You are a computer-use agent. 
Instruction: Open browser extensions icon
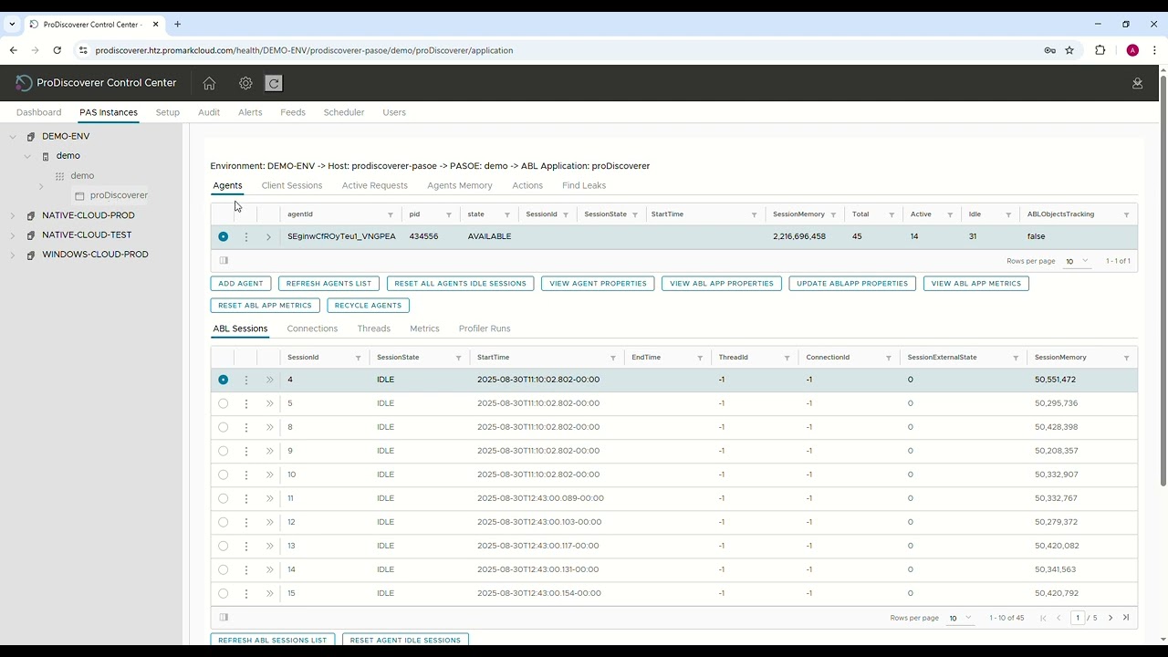pyautogui.click(x=1100, y=50)
